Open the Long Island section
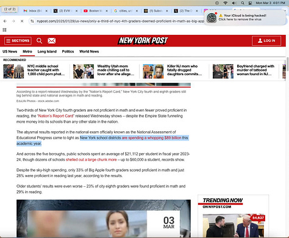 47,51
